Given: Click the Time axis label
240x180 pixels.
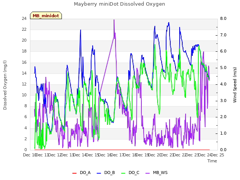Looking at the screenshot, I should (212, 161).
